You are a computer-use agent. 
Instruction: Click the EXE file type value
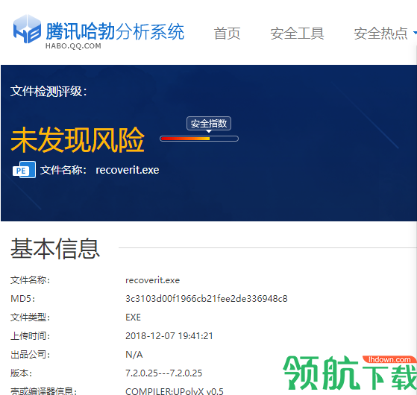pyautogui.click(x=134, y=317)
